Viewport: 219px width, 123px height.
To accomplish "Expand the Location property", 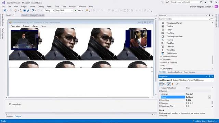I will 160,100.
